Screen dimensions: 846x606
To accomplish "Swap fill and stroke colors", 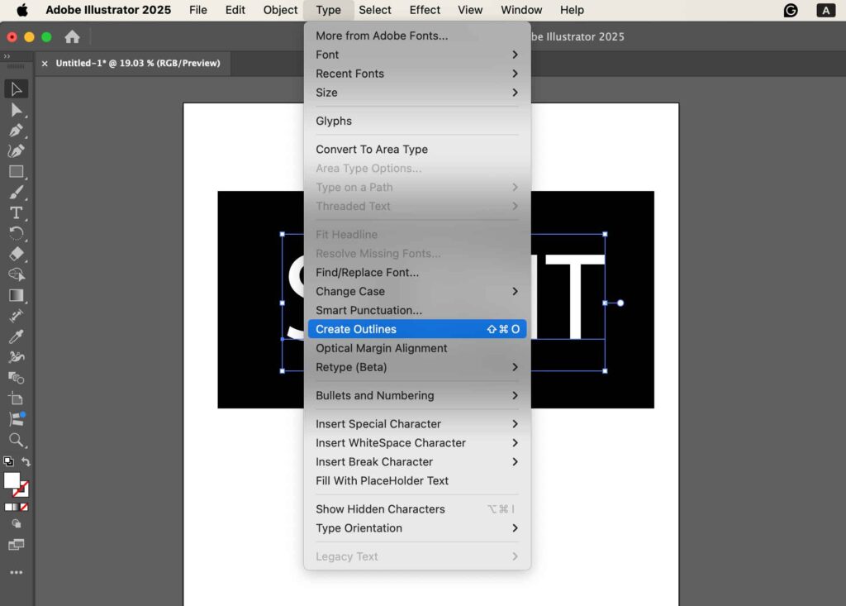I will point(26,462).
